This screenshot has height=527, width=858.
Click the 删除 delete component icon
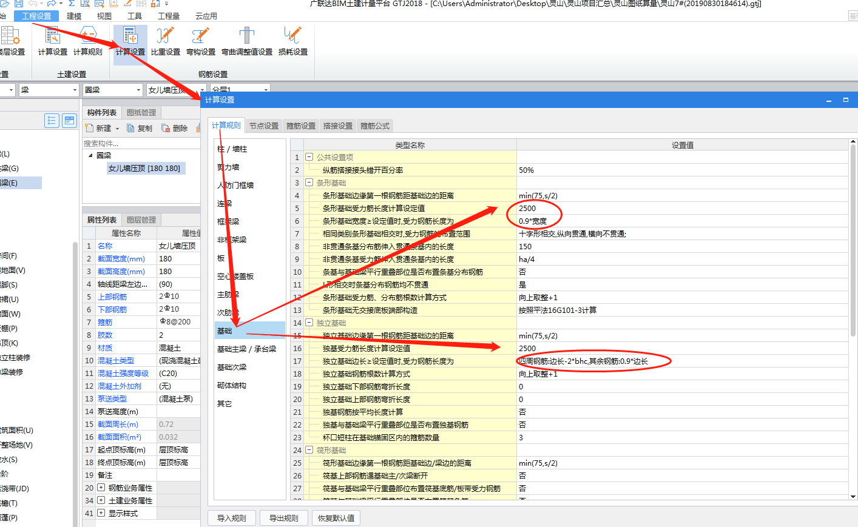click(x=165, y=128)
